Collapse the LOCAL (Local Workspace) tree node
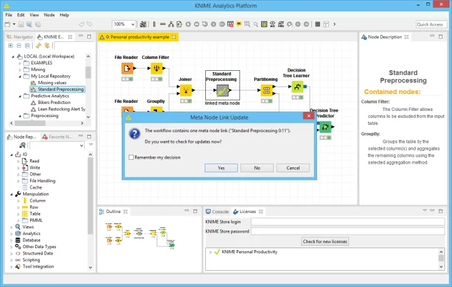The height and width of the screenshot is (287, 452). pos(13,56)
